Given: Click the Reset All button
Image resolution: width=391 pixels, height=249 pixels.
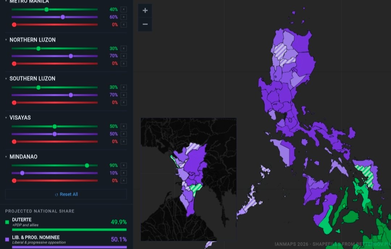Looking at the screenshot, I should click(66, 194).
